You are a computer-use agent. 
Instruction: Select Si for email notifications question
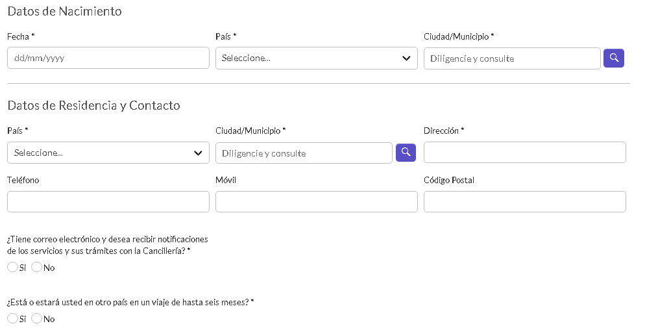12,267
